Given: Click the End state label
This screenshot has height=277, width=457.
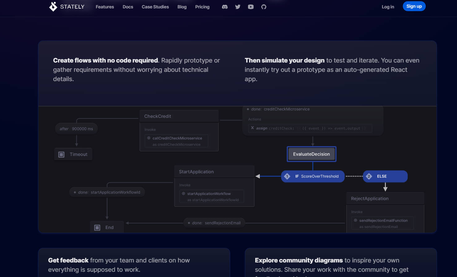Looking at the screenshot, I should pyautogui.click(x=109, y=227).
